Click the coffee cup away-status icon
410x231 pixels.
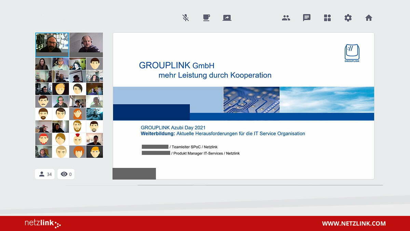[206, 18]
